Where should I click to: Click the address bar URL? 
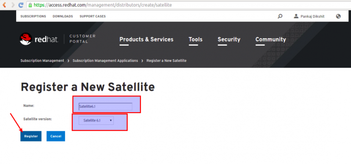(x=103, y=5)
